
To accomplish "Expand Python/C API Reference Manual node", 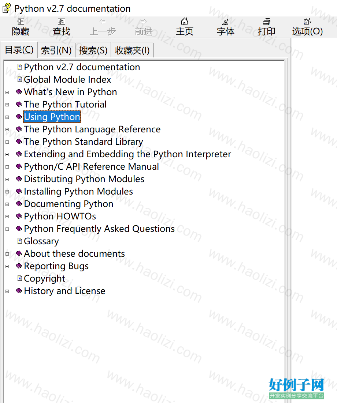I will point(7,167).
